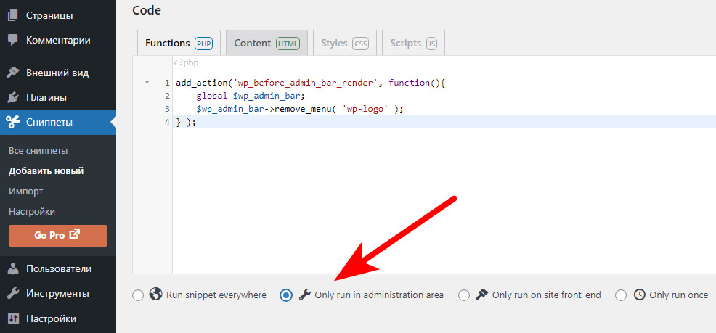The width and height of the screenshot is (716, 333).
Task: Click 'wp_before_admin_bar_render' string in code
Action: [304, 83]
